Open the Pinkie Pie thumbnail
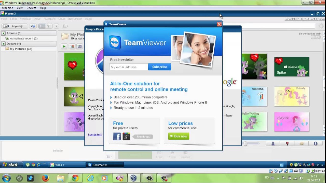This screenshot has width=326, height=183. click(x=291, y=122)
